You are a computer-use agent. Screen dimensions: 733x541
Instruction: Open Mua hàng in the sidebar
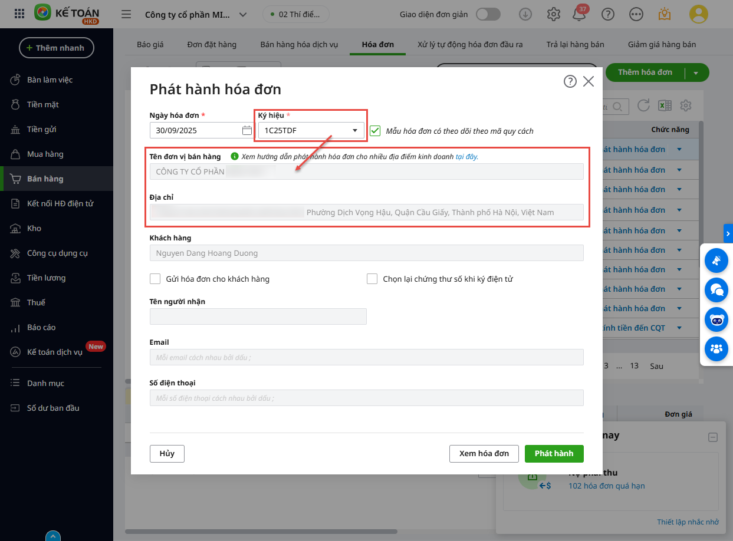[45, 154]
